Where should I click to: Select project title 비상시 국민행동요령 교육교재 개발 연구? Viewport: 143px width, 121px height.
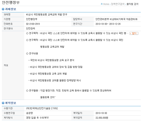[x=47, y=14]
